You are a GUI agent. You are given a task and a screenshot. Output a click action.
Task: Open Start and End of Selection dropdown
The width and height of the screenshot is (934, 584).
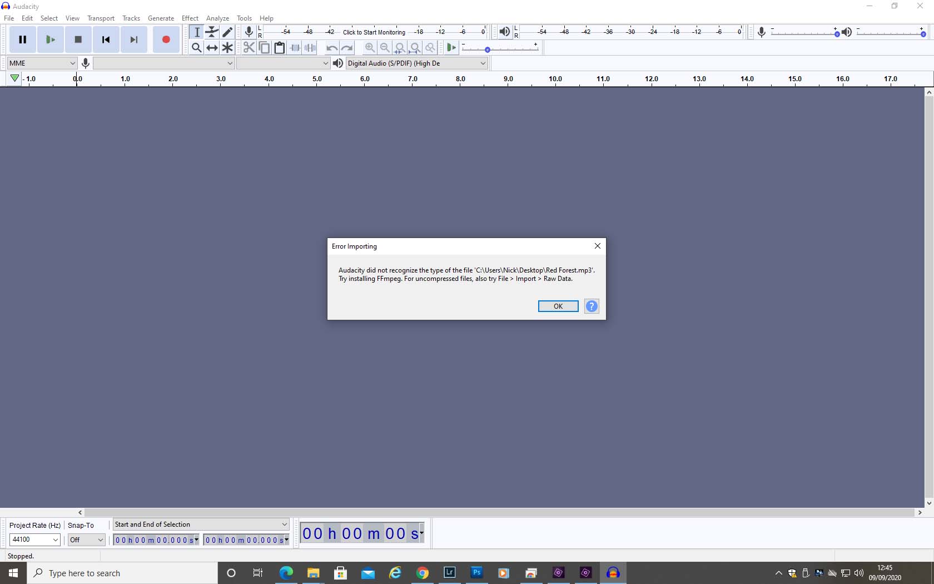point(201,524)
